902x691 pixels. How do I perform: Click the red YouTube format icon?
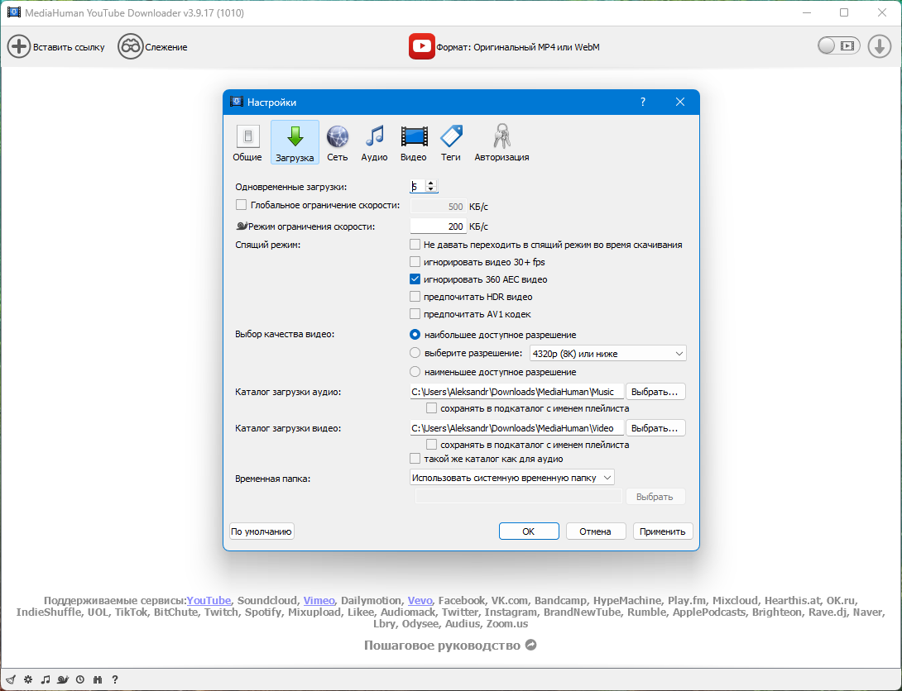click(x=422, y=46)
